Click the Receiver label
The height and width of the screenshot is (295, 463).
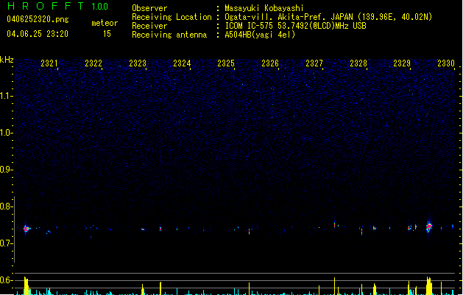(149, 26)
